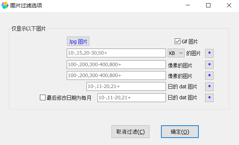Image resolution: width=239 pixels, height=145 pixels.
Task: Confirm with the 确定(O) button
Action: tap(180, 132)
